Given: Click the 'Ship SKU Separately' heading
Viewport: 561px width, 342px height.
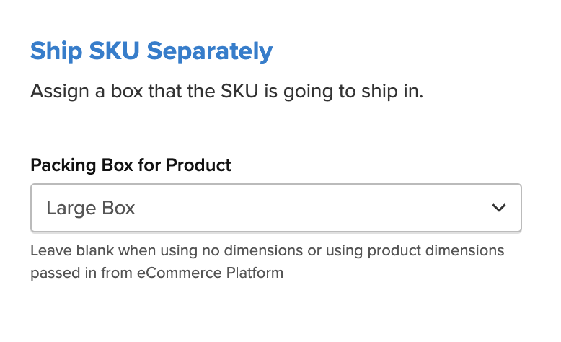Looking at the screenshot, I should tap(151, 51).
